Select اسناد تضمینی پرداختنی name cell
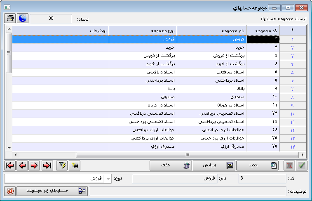 point(212,122)
